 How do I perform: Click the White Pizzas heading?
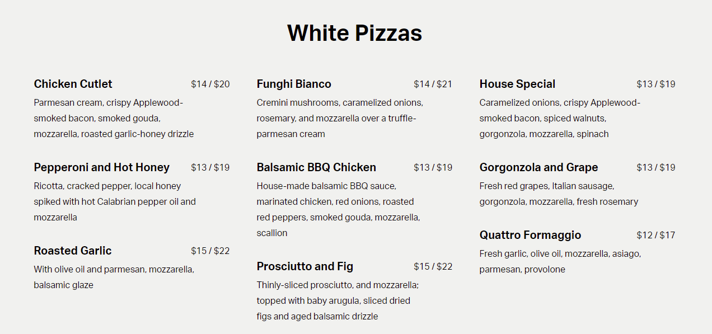tap(355, 33)
